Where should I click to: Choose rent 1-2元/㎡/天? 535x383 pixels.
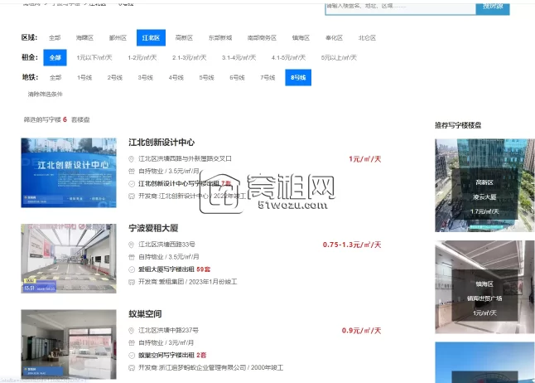[142, 57]
